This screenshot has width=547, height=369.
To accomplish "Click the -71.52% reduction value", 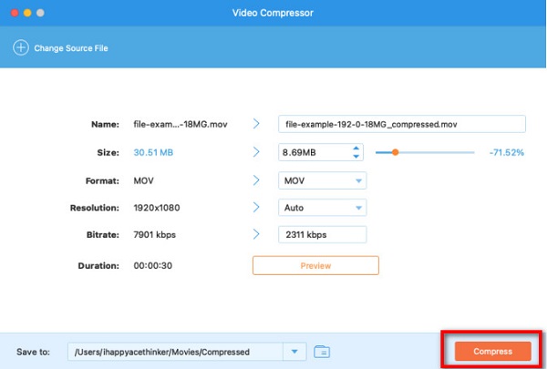I will click(x=507, y=152).
